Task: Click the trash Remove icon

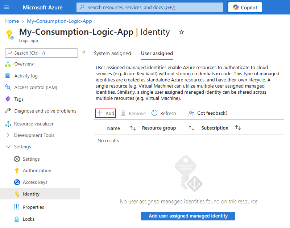Action: coord(123,113)
